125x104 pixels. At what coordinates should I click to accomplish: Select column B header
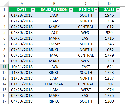tap(54, 4)
